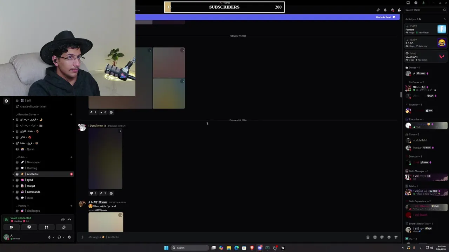Open Faisal VALORANT activity card
Image resolution: width=449 pixels, height=252 pixels.
(425, 57)
